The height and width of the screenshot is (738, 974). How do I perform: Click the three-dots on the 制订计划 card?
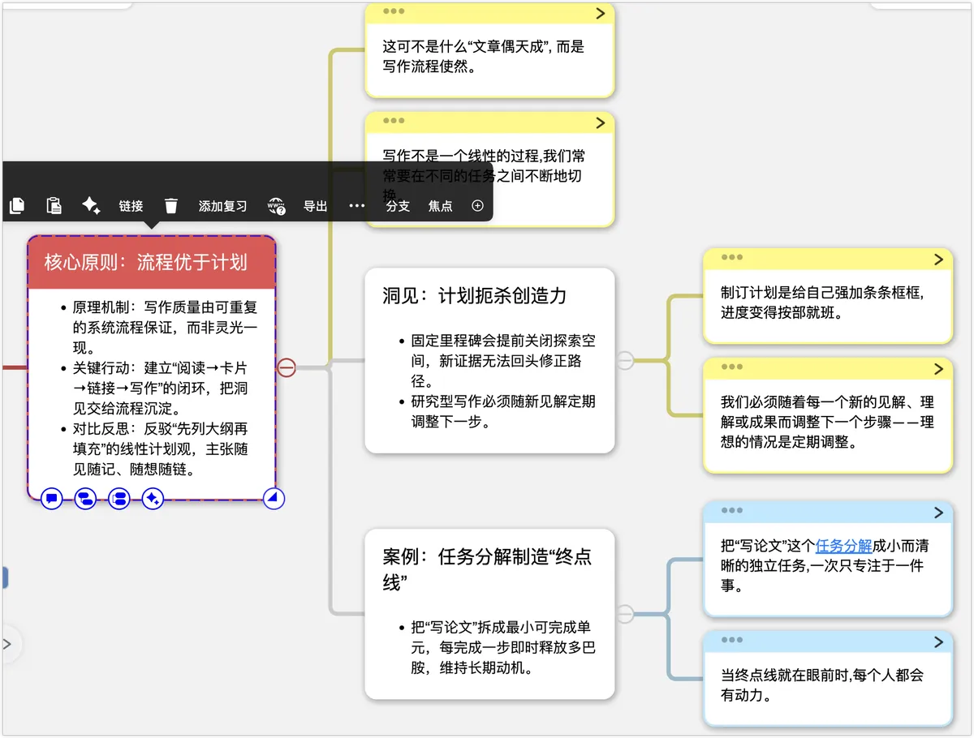point(731,257)
